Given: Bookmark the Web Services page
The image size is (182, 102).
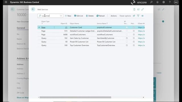Looking at the screenshot, I should click(x=134, y=9).
